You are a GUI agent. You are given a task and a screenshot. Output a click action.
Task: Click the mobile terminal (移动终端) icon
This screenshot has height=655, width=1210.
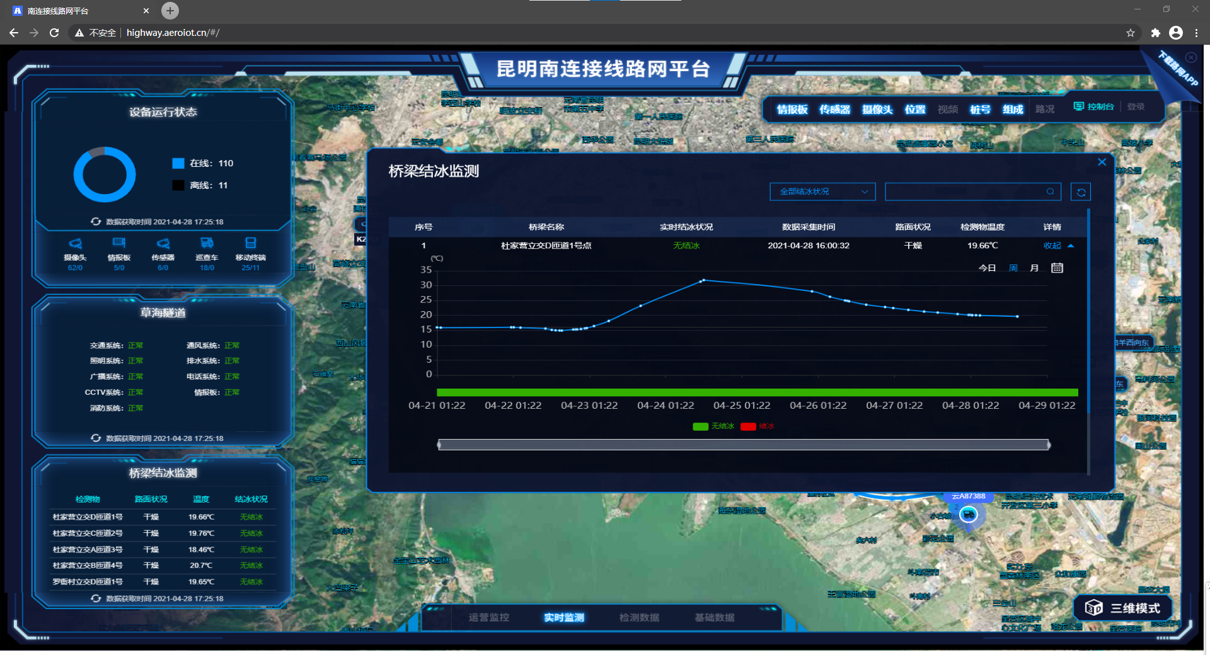250,244
